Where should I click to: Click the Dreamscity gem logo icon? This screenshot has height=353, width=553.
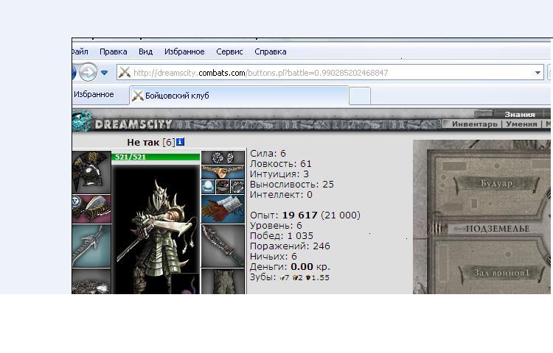[x=82, y=121]
